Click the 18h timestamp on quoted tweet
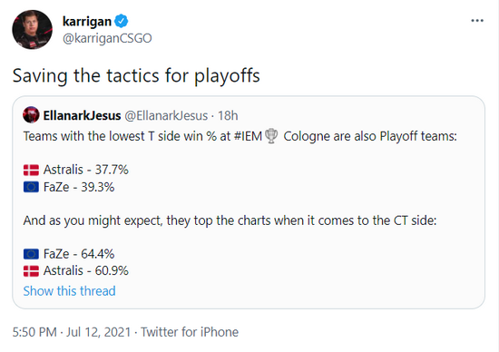Screen dimensions: 499x352 point(228,115)
